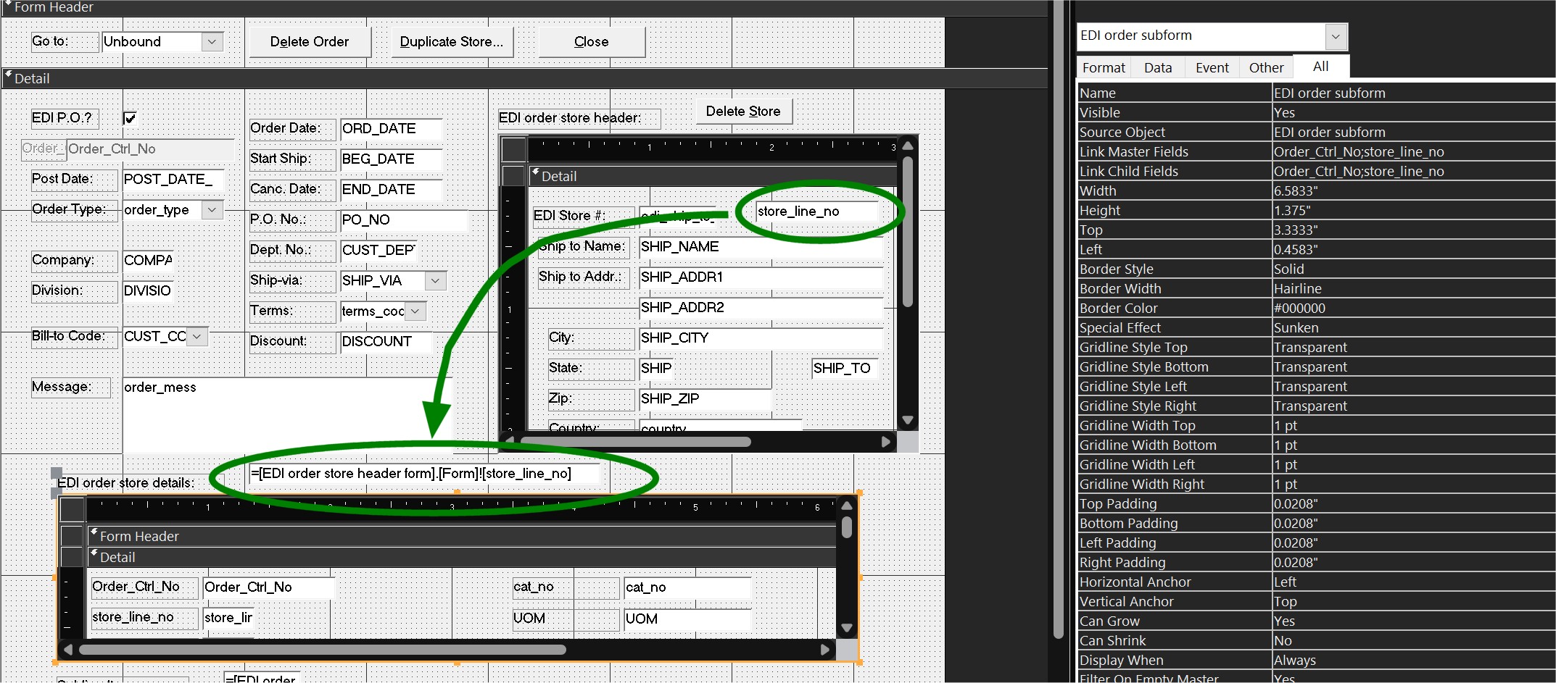
Task: Open the property sheet object selector dropdown
Action: pyautogui.click(x=1336, y=36)
